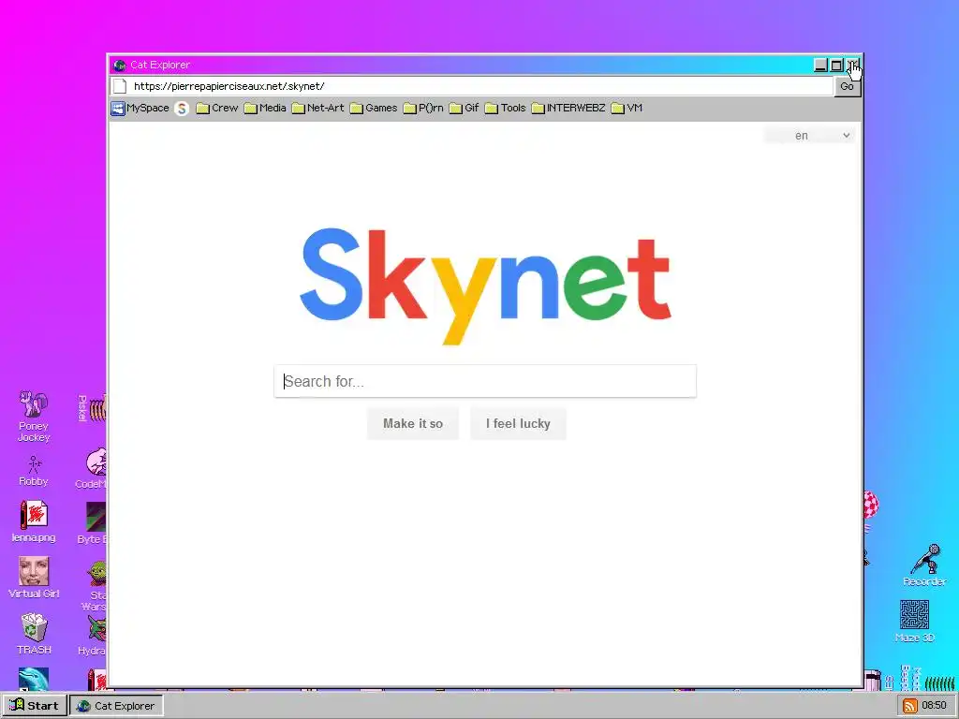Open the Start menu
Image resolution: width=959 pixels, height=719 pixels.
pyautogui.click(x=35, y=706)
